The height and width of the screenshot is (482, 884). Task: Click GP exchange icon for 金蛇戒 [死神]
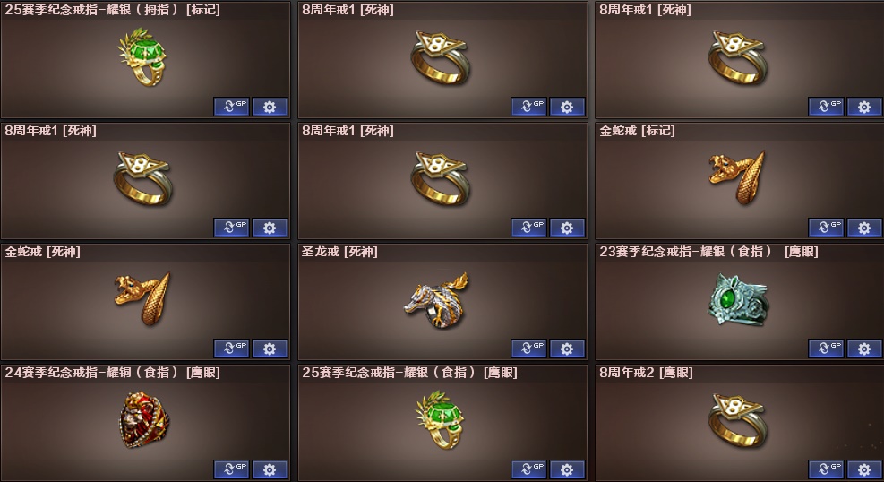point(232,349)
